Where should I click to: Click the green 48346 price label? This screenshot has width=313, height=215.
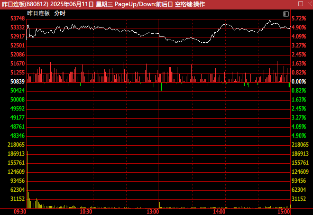pos(18,135)
